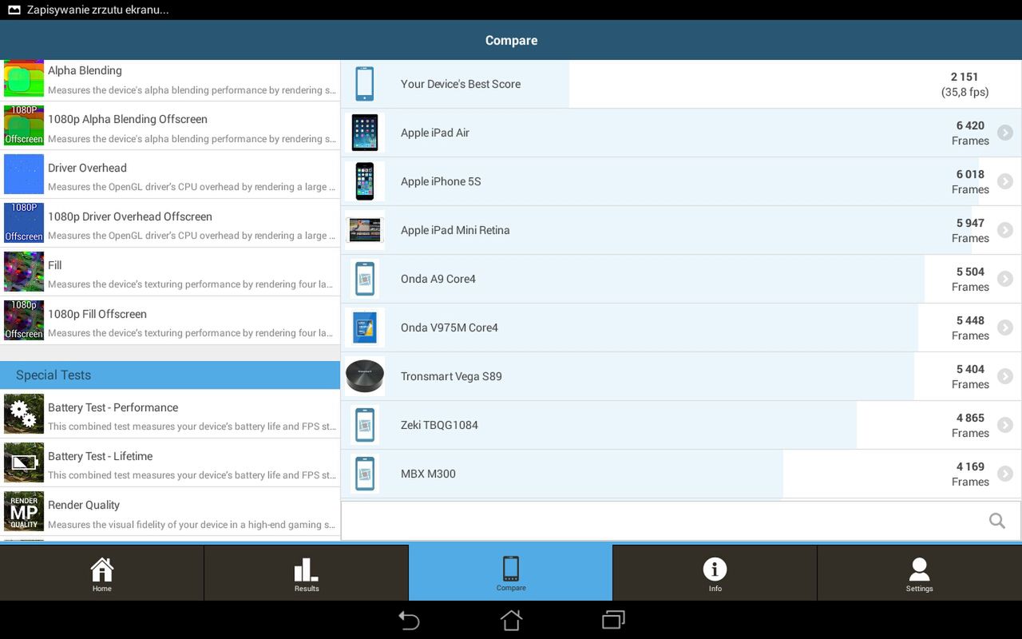Select '1080p Driver Overhead Offscreen' label

pos(130,216)
